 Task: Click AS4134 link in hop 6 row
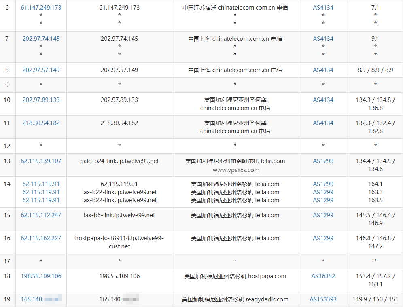(x=323, y=8)
